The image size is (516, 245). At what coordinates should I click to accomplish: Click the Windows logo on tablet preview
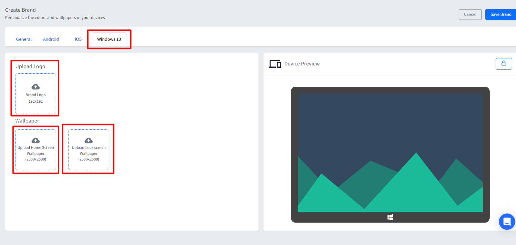click(x=390, y=217)
